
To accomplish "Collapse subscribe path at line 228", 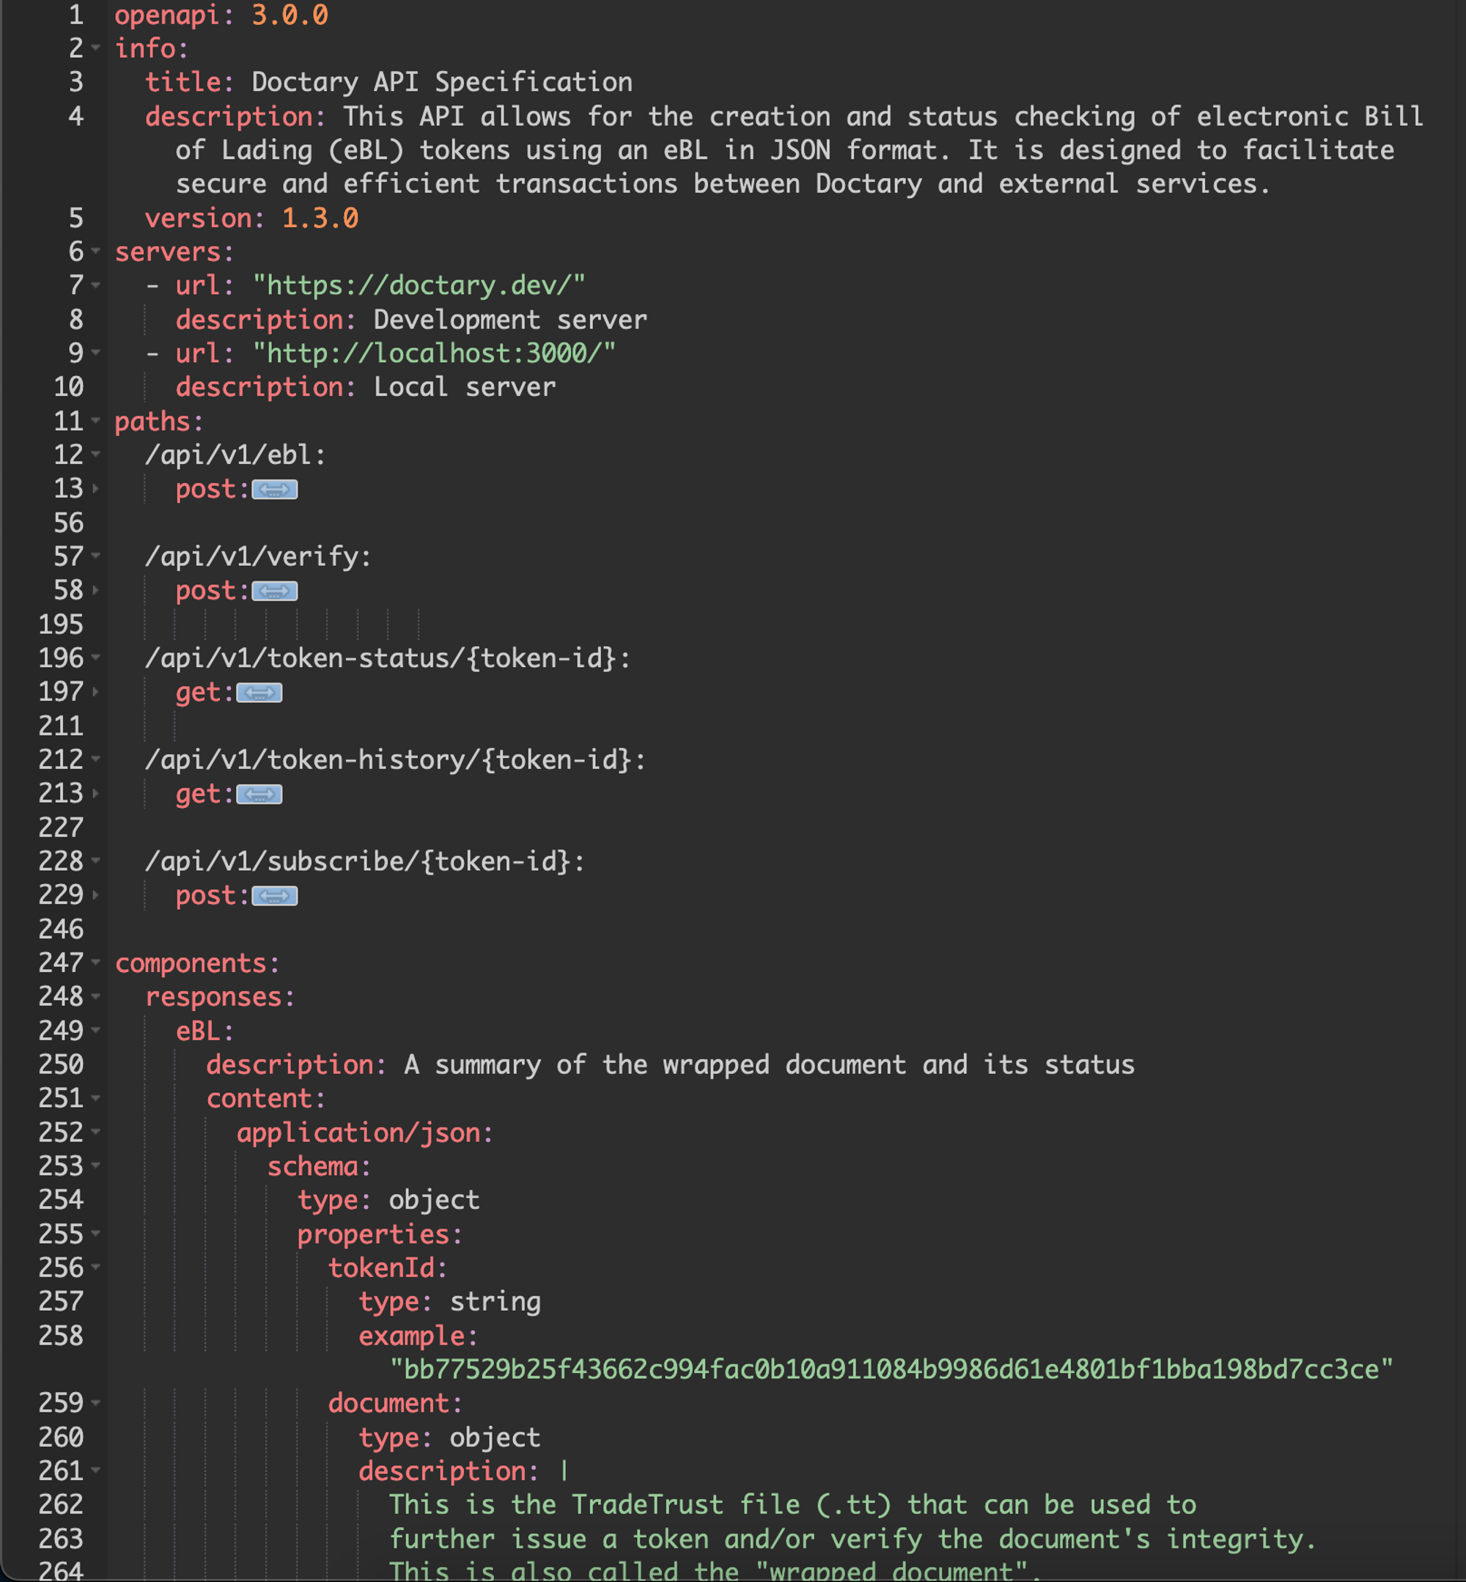I will point(96,860).
